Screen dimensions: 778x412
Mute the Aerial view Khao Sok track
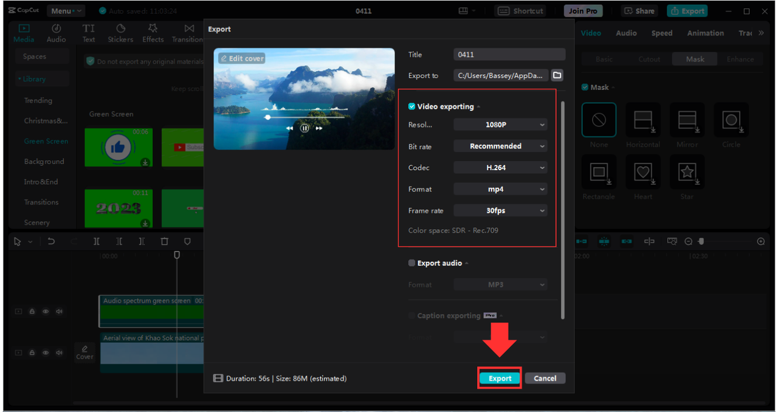click(x=60, y=352)
